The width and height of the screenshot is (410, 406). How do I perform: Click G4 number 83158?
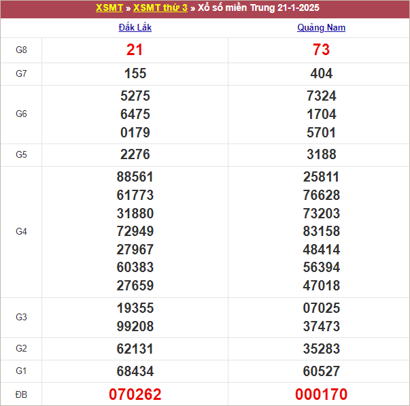pos(322,231)
